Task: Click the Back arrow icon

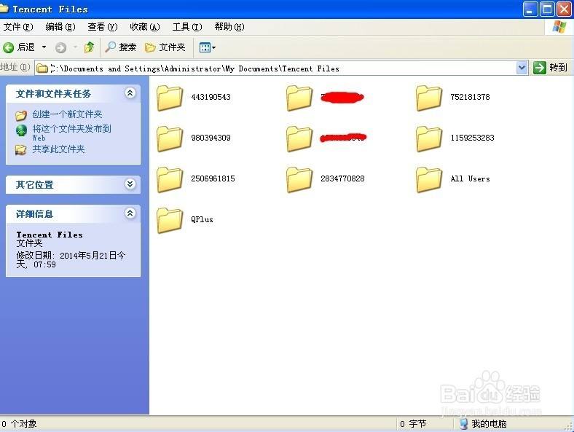Action: coord(9,47)
